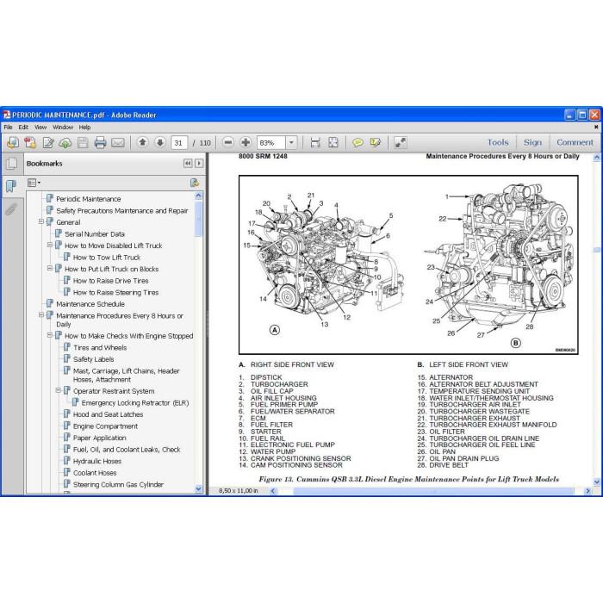The height and width of the screenshot is (603, 603).
Task: Click the Convert to PDF toolbar icon
Action: point(30,143)
